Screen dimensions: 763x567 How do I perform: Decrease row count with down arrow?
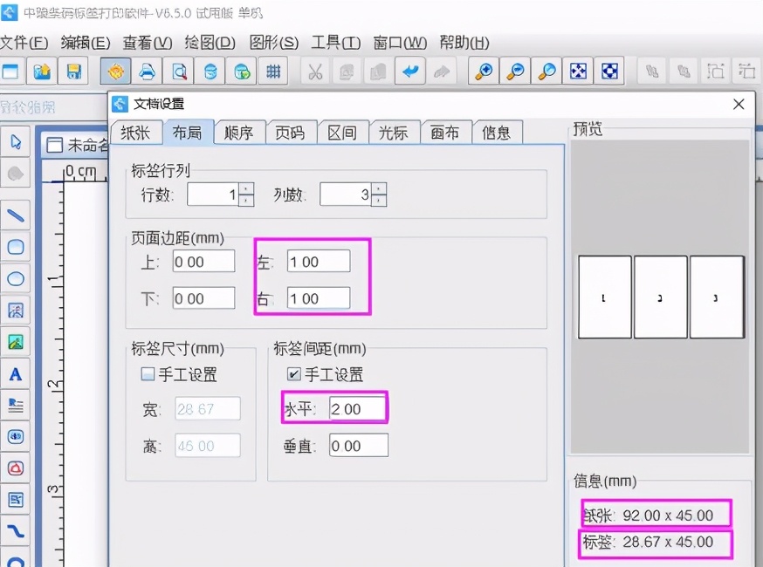[x=247, y=201]
